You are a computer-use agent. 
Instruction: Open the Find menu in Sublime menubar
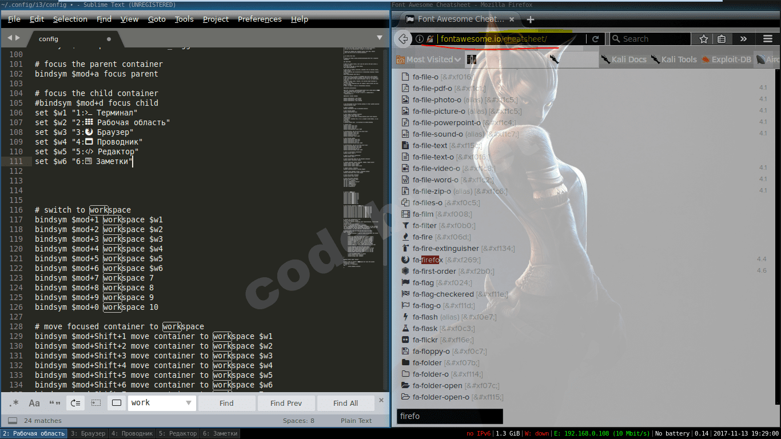tap(104, 19)
